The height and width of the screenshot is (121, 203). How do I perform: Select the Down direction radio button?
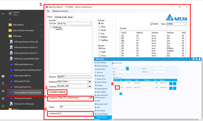tap(100, 56)
